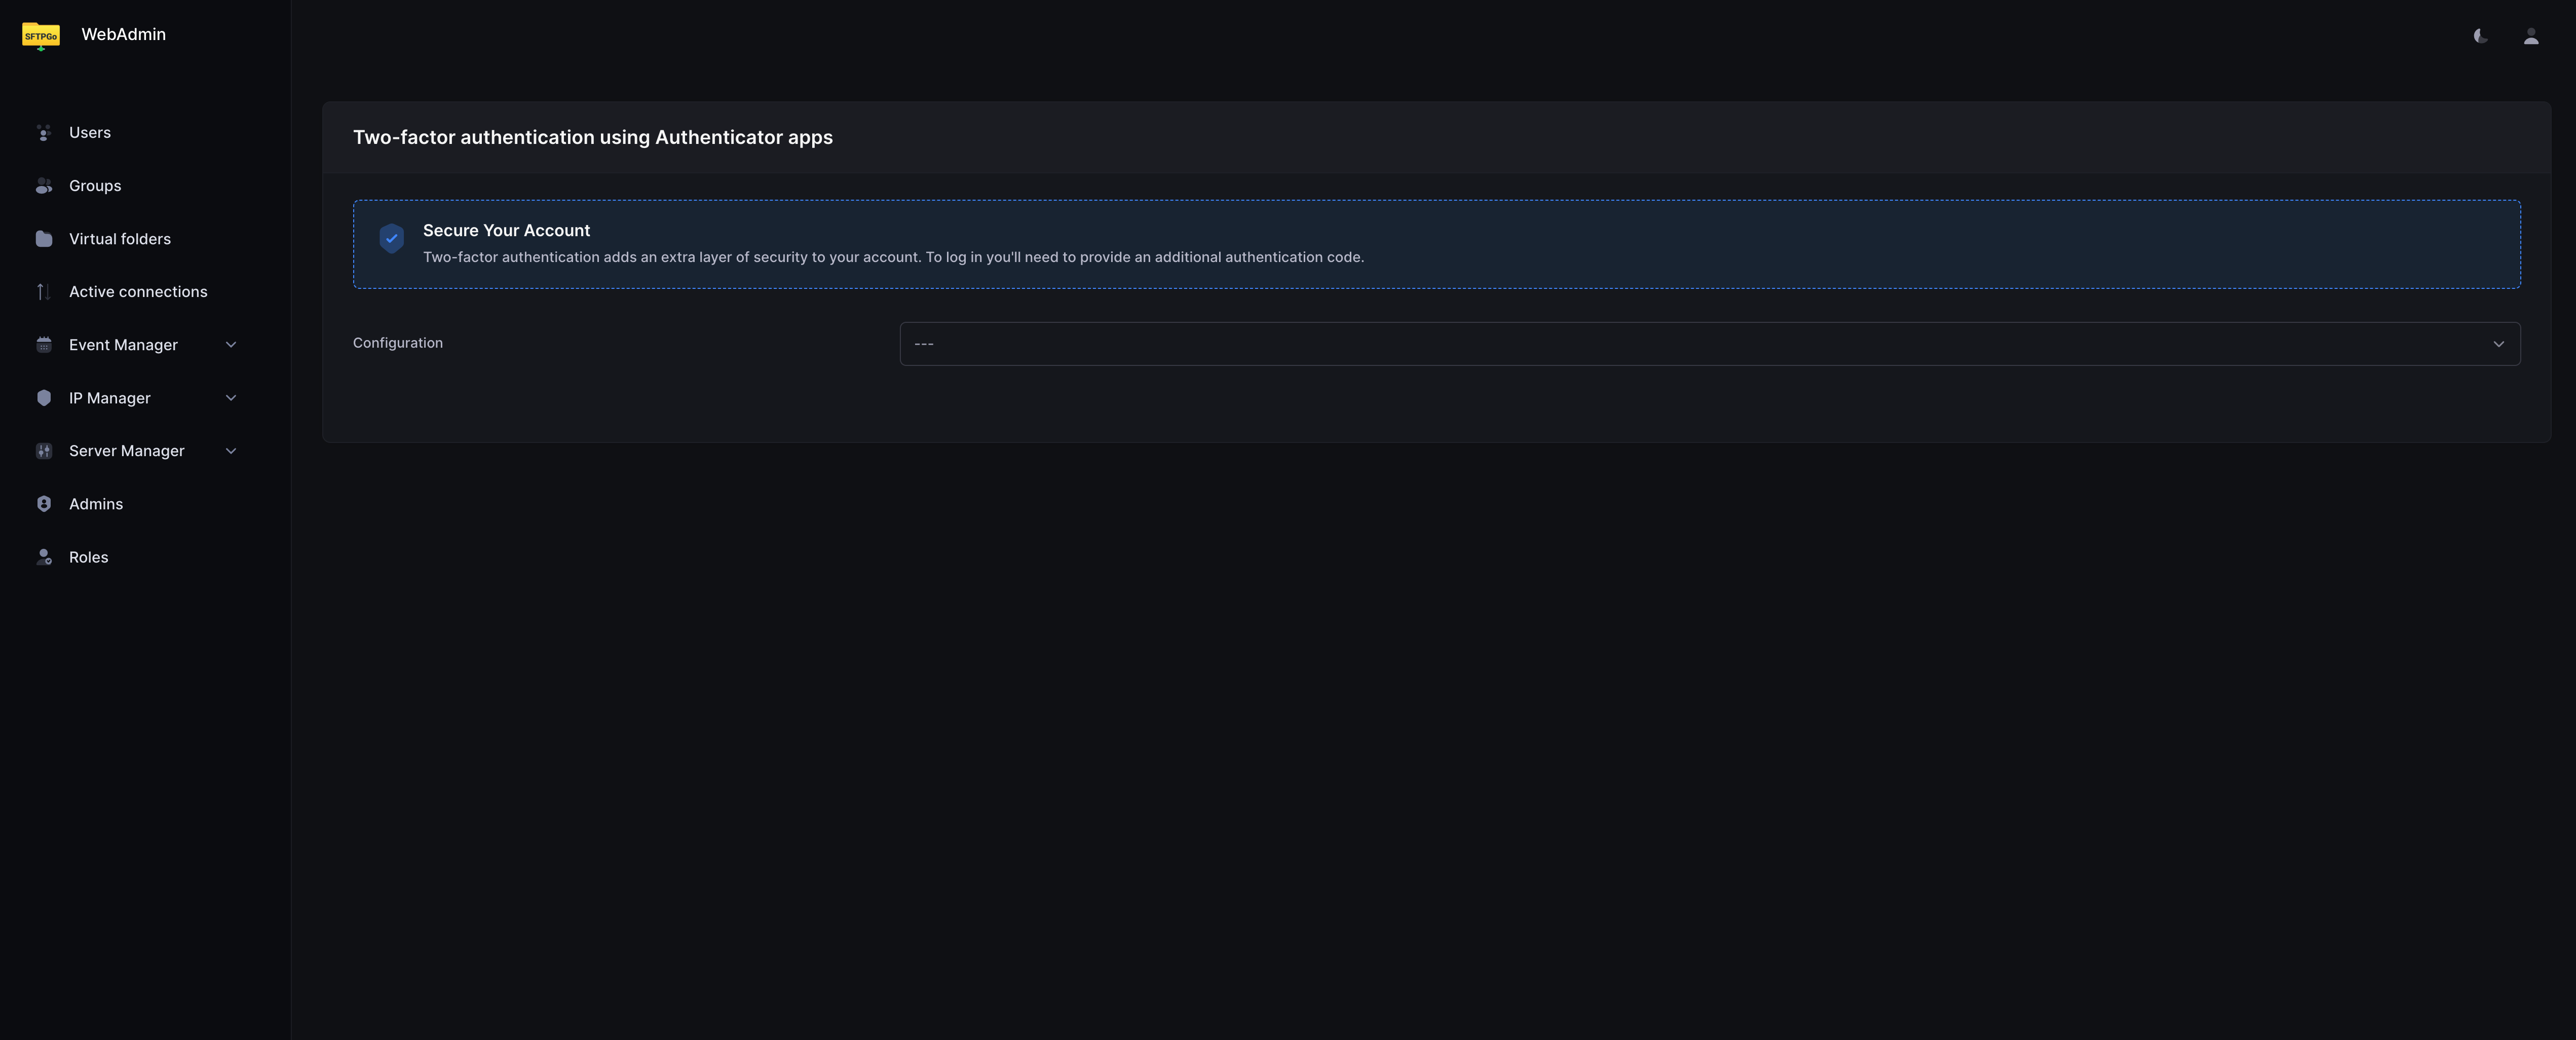Click the SFTPGo logo icon
The height and width of the screenshot is (1040, 2576).
pyautogui.click(x=41, y=36)
